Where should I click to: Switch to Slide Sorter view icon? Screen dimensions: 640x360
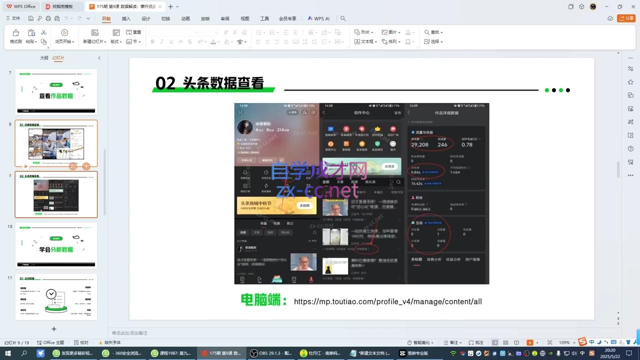[x=506, y=342]
